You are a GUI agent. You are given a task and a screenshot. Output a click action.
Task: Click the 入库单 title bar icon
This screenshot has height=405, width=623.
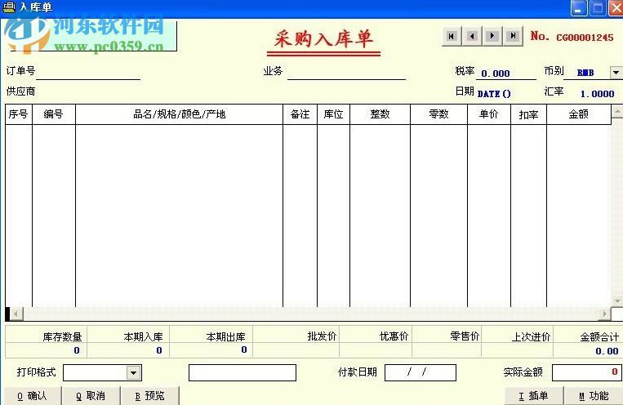click(9, 7)
